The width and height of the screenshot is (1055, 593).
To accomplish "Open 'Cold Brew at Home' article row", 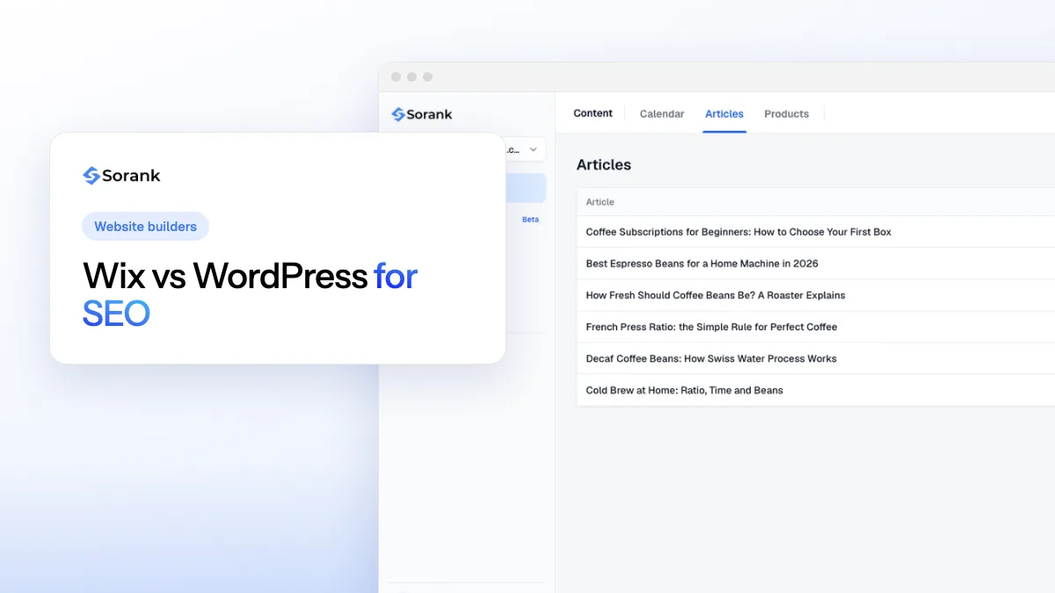I will [816, 390].
